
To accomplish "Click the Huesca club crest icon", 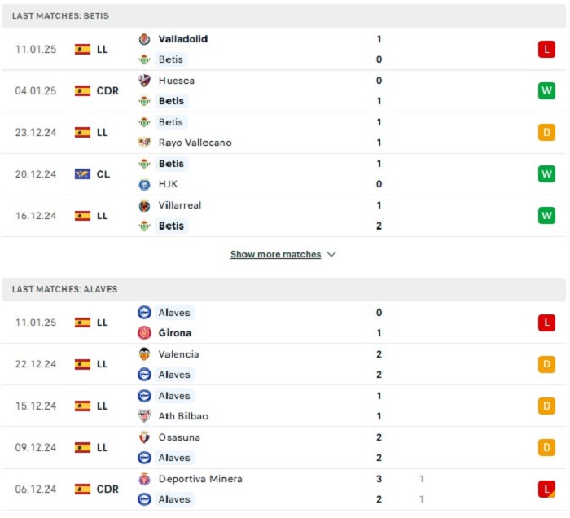I will coord(144,81).
